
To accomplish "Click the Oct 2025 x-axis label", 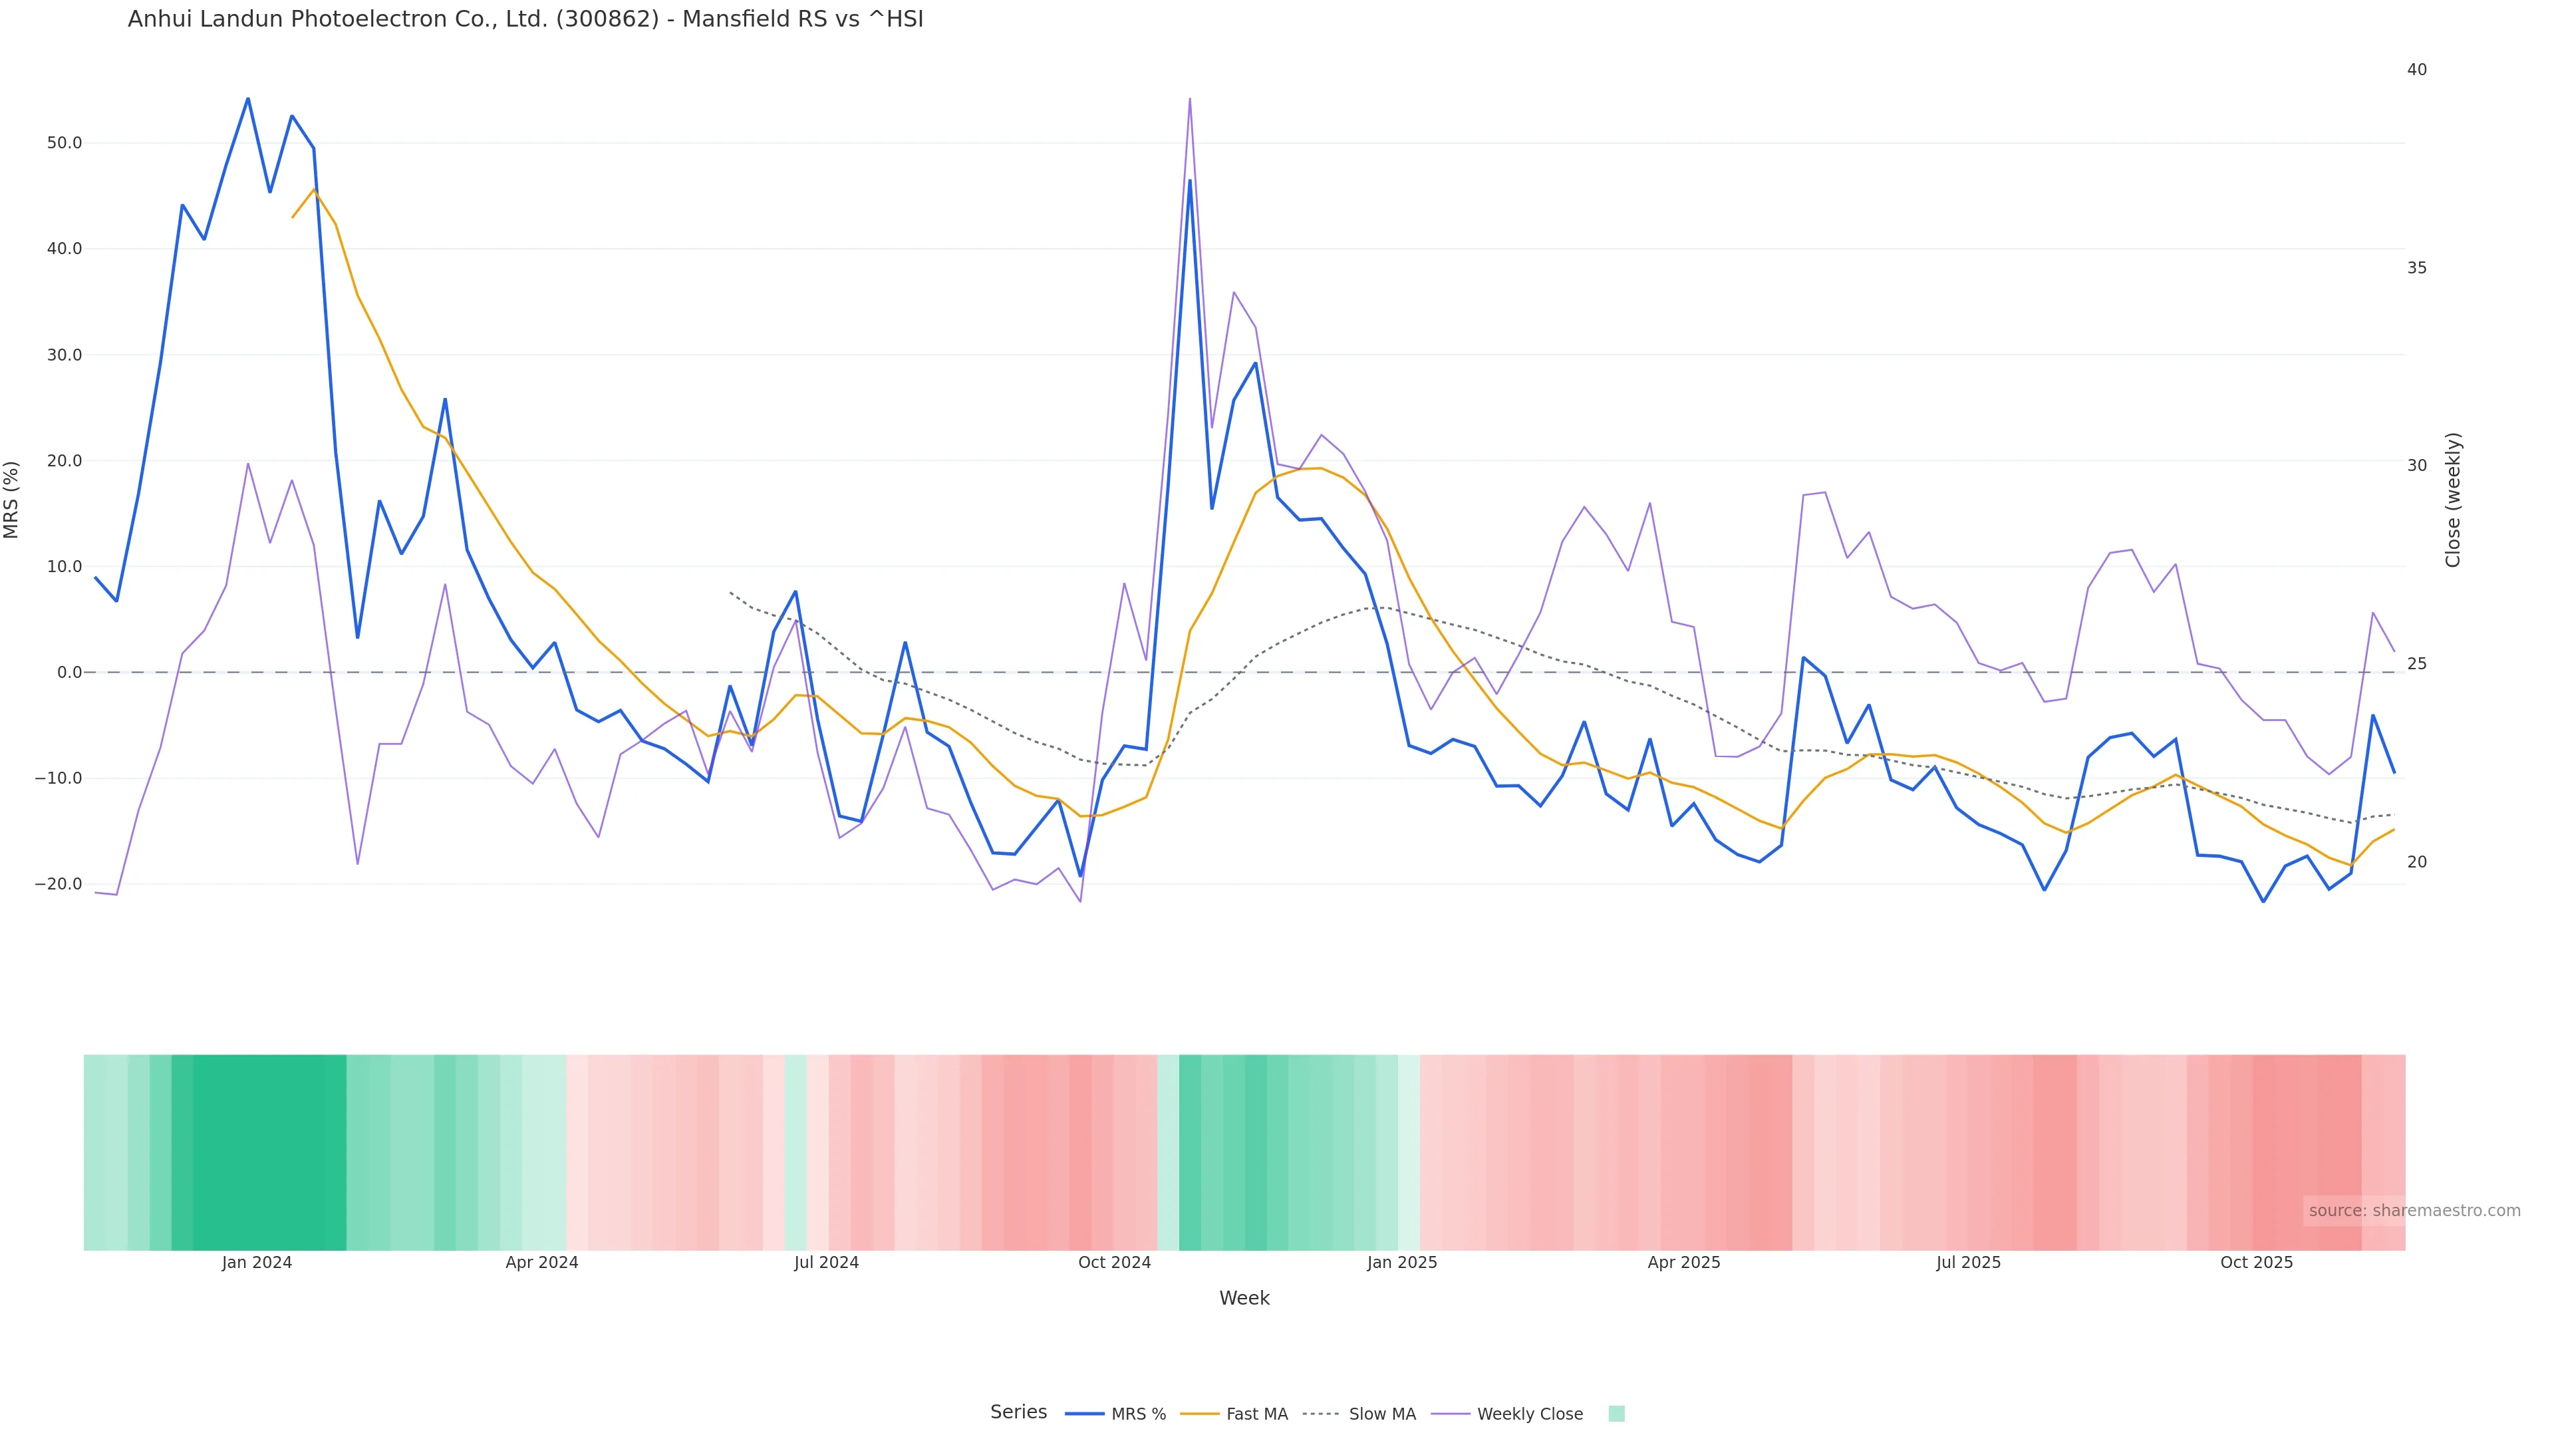I will [2257, 1263].
